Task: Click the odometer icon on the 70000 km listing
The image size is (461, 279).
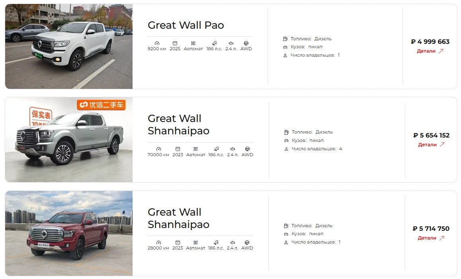Action: click(158, 149)
